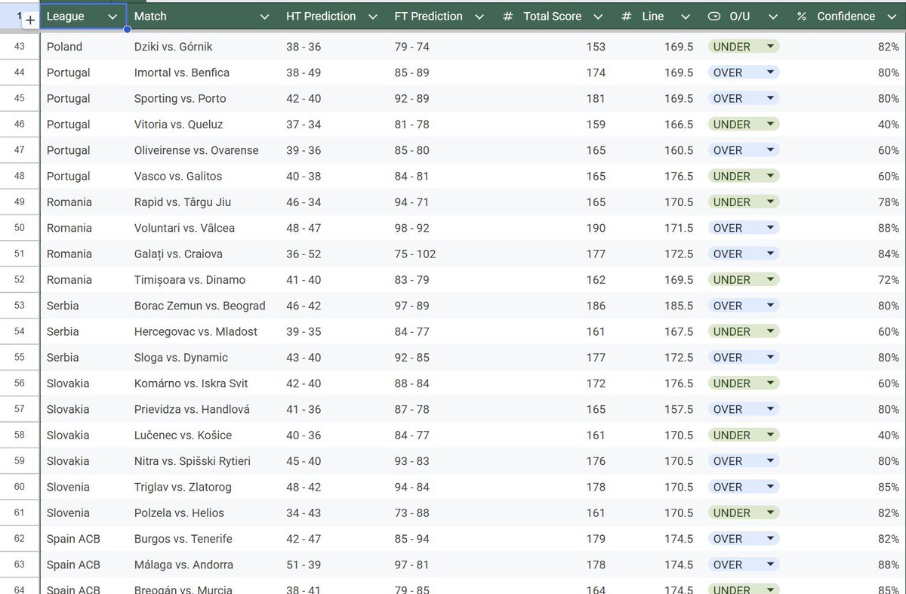
Task: Click the Line cell showing 185.5
Action: pyautogui.click(x=657, y=306)
